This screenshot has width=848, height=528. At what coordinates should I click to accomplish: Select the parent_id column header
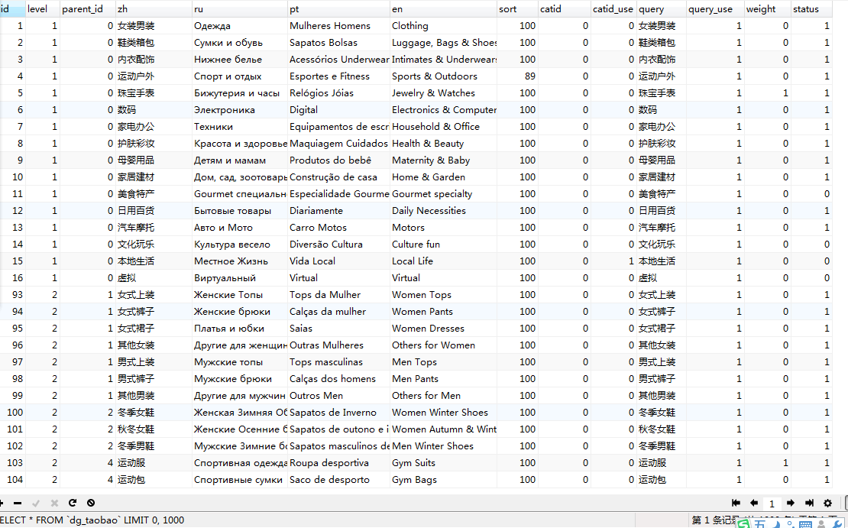[x=88, y=8]
